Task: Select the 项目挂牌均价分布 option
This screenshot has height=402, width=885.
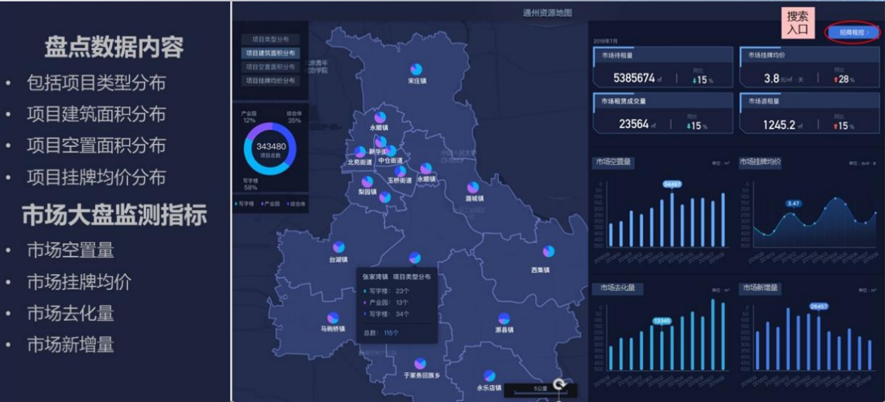Action: [271, 81]
